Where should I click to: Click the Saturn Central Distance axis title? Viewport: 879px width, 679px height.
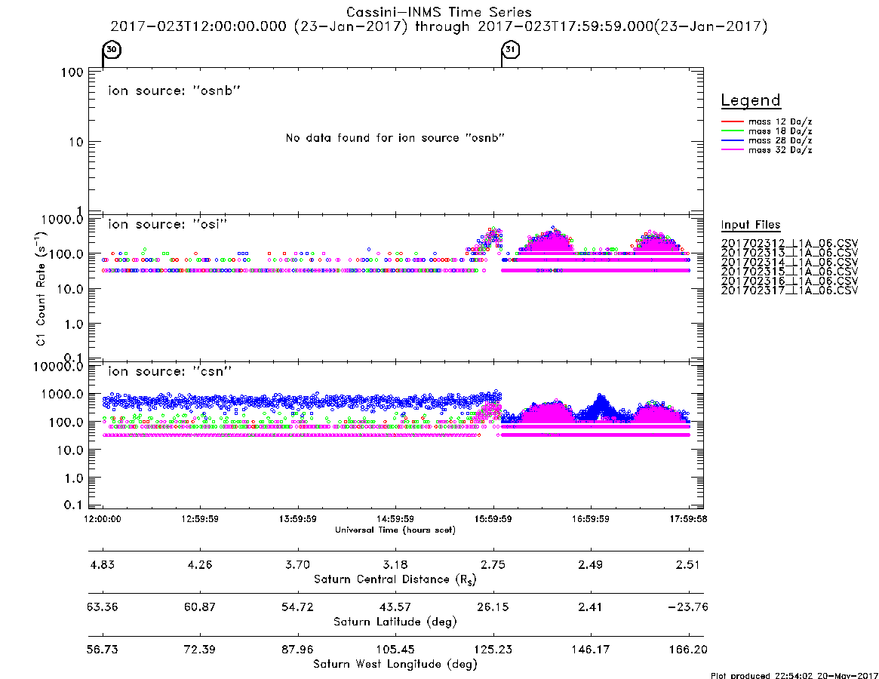click(395, 579)
